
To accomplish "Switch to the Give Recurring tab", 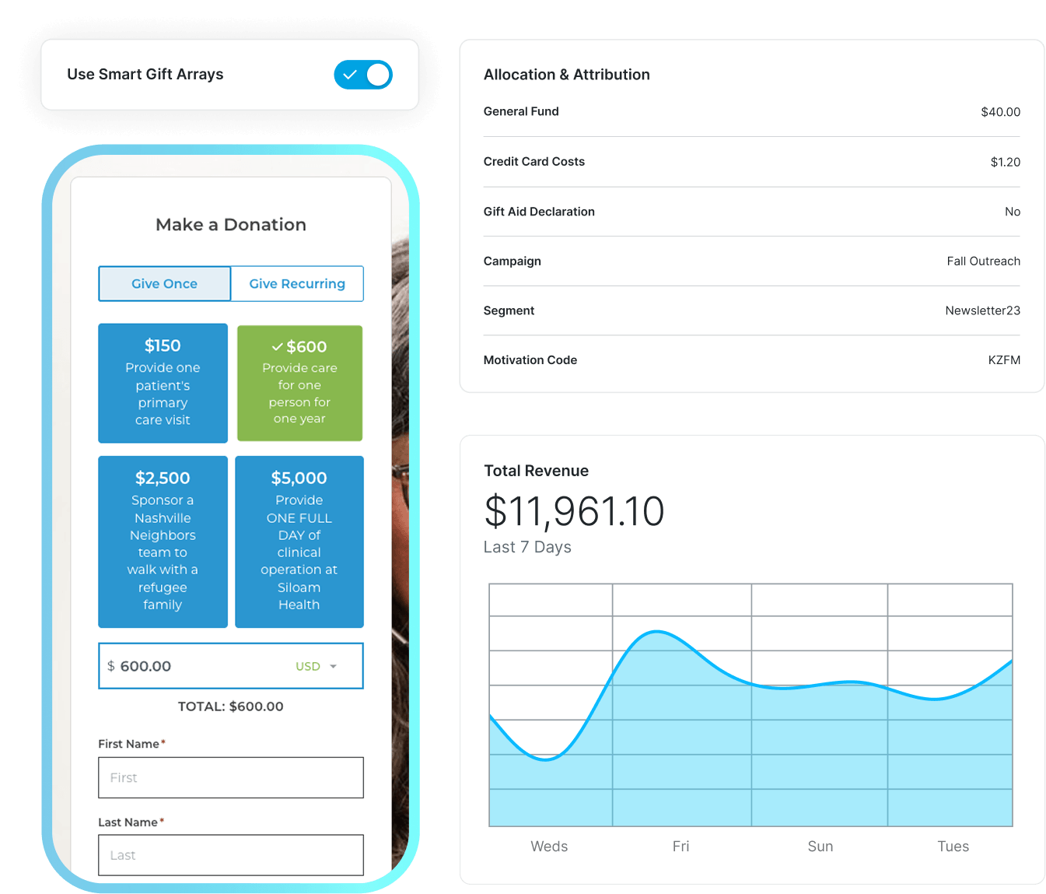I will pyautogui.click(x=297, y=284).
